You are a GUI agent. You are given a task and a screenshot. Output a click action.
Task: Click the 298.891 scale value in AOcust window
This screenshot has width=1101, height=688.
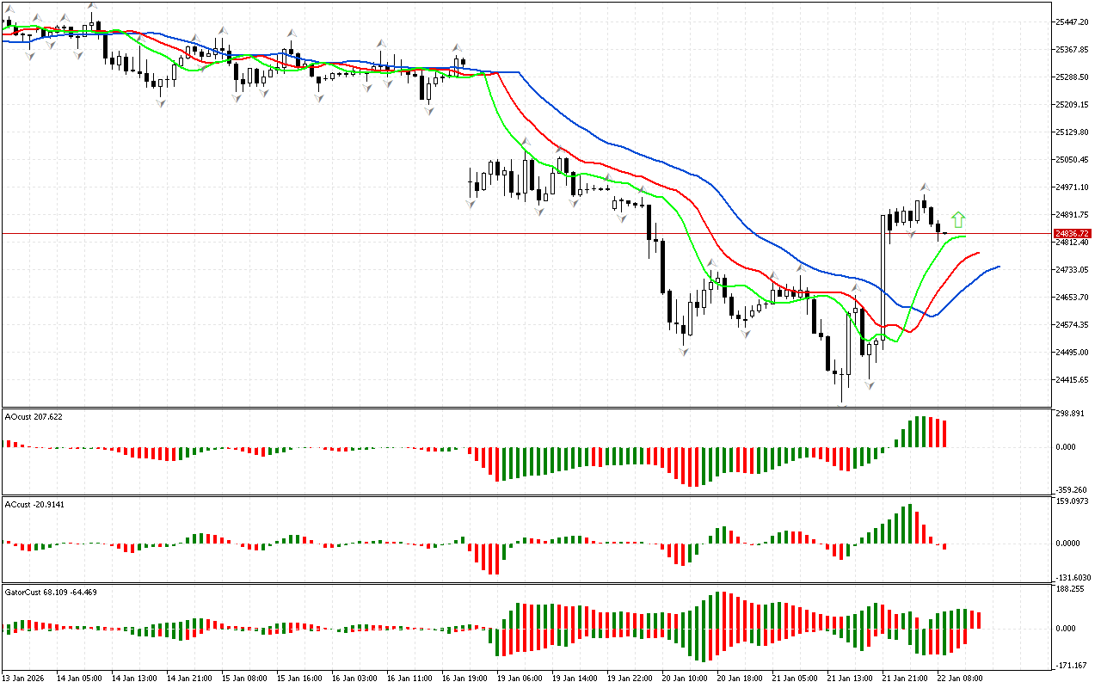pyautogui.click(x=1072, y=414)
